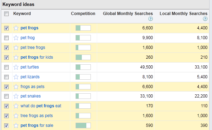
Task: Open the 'pet frogs for kids' link
Action: click(x=37, y=57)
